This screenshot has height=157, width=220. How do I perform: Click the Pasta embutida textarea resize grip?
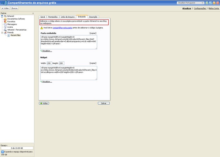coord(96,48)
